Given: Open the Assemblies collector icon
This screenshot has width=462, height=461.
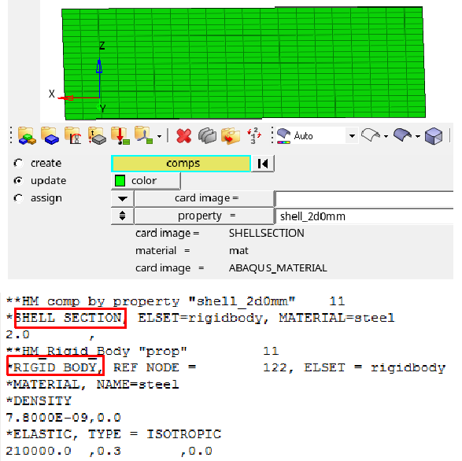Looking at the screenshot, I should pos(27,136).
